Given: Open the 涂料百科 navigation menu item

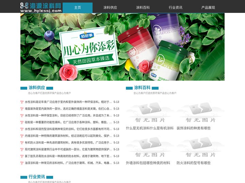Looking at the screenshot, I should 143,7.
